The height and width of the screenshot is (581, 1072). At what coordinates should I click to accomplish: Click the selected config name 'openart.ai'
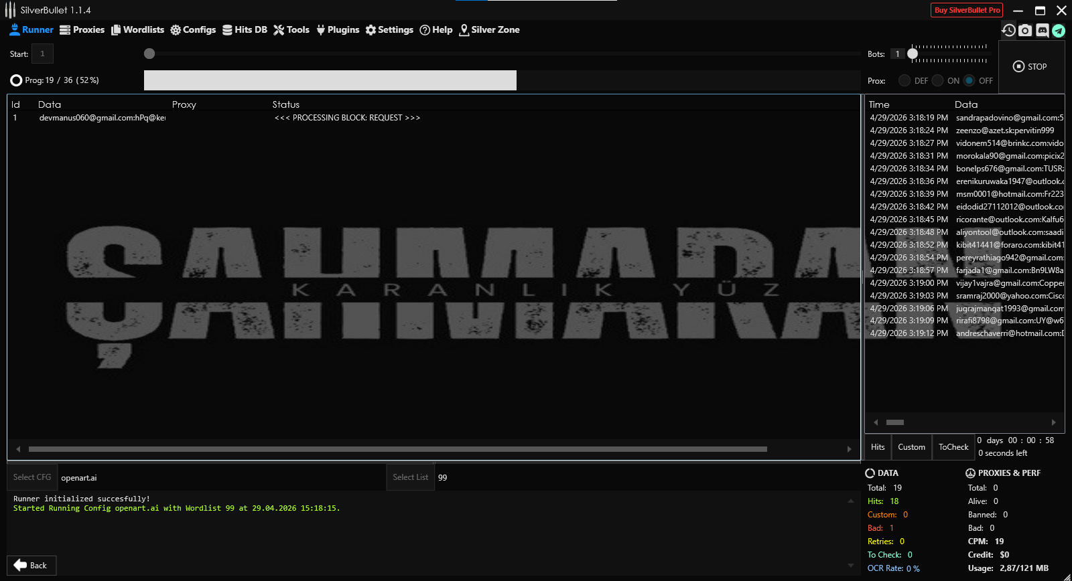79,478
